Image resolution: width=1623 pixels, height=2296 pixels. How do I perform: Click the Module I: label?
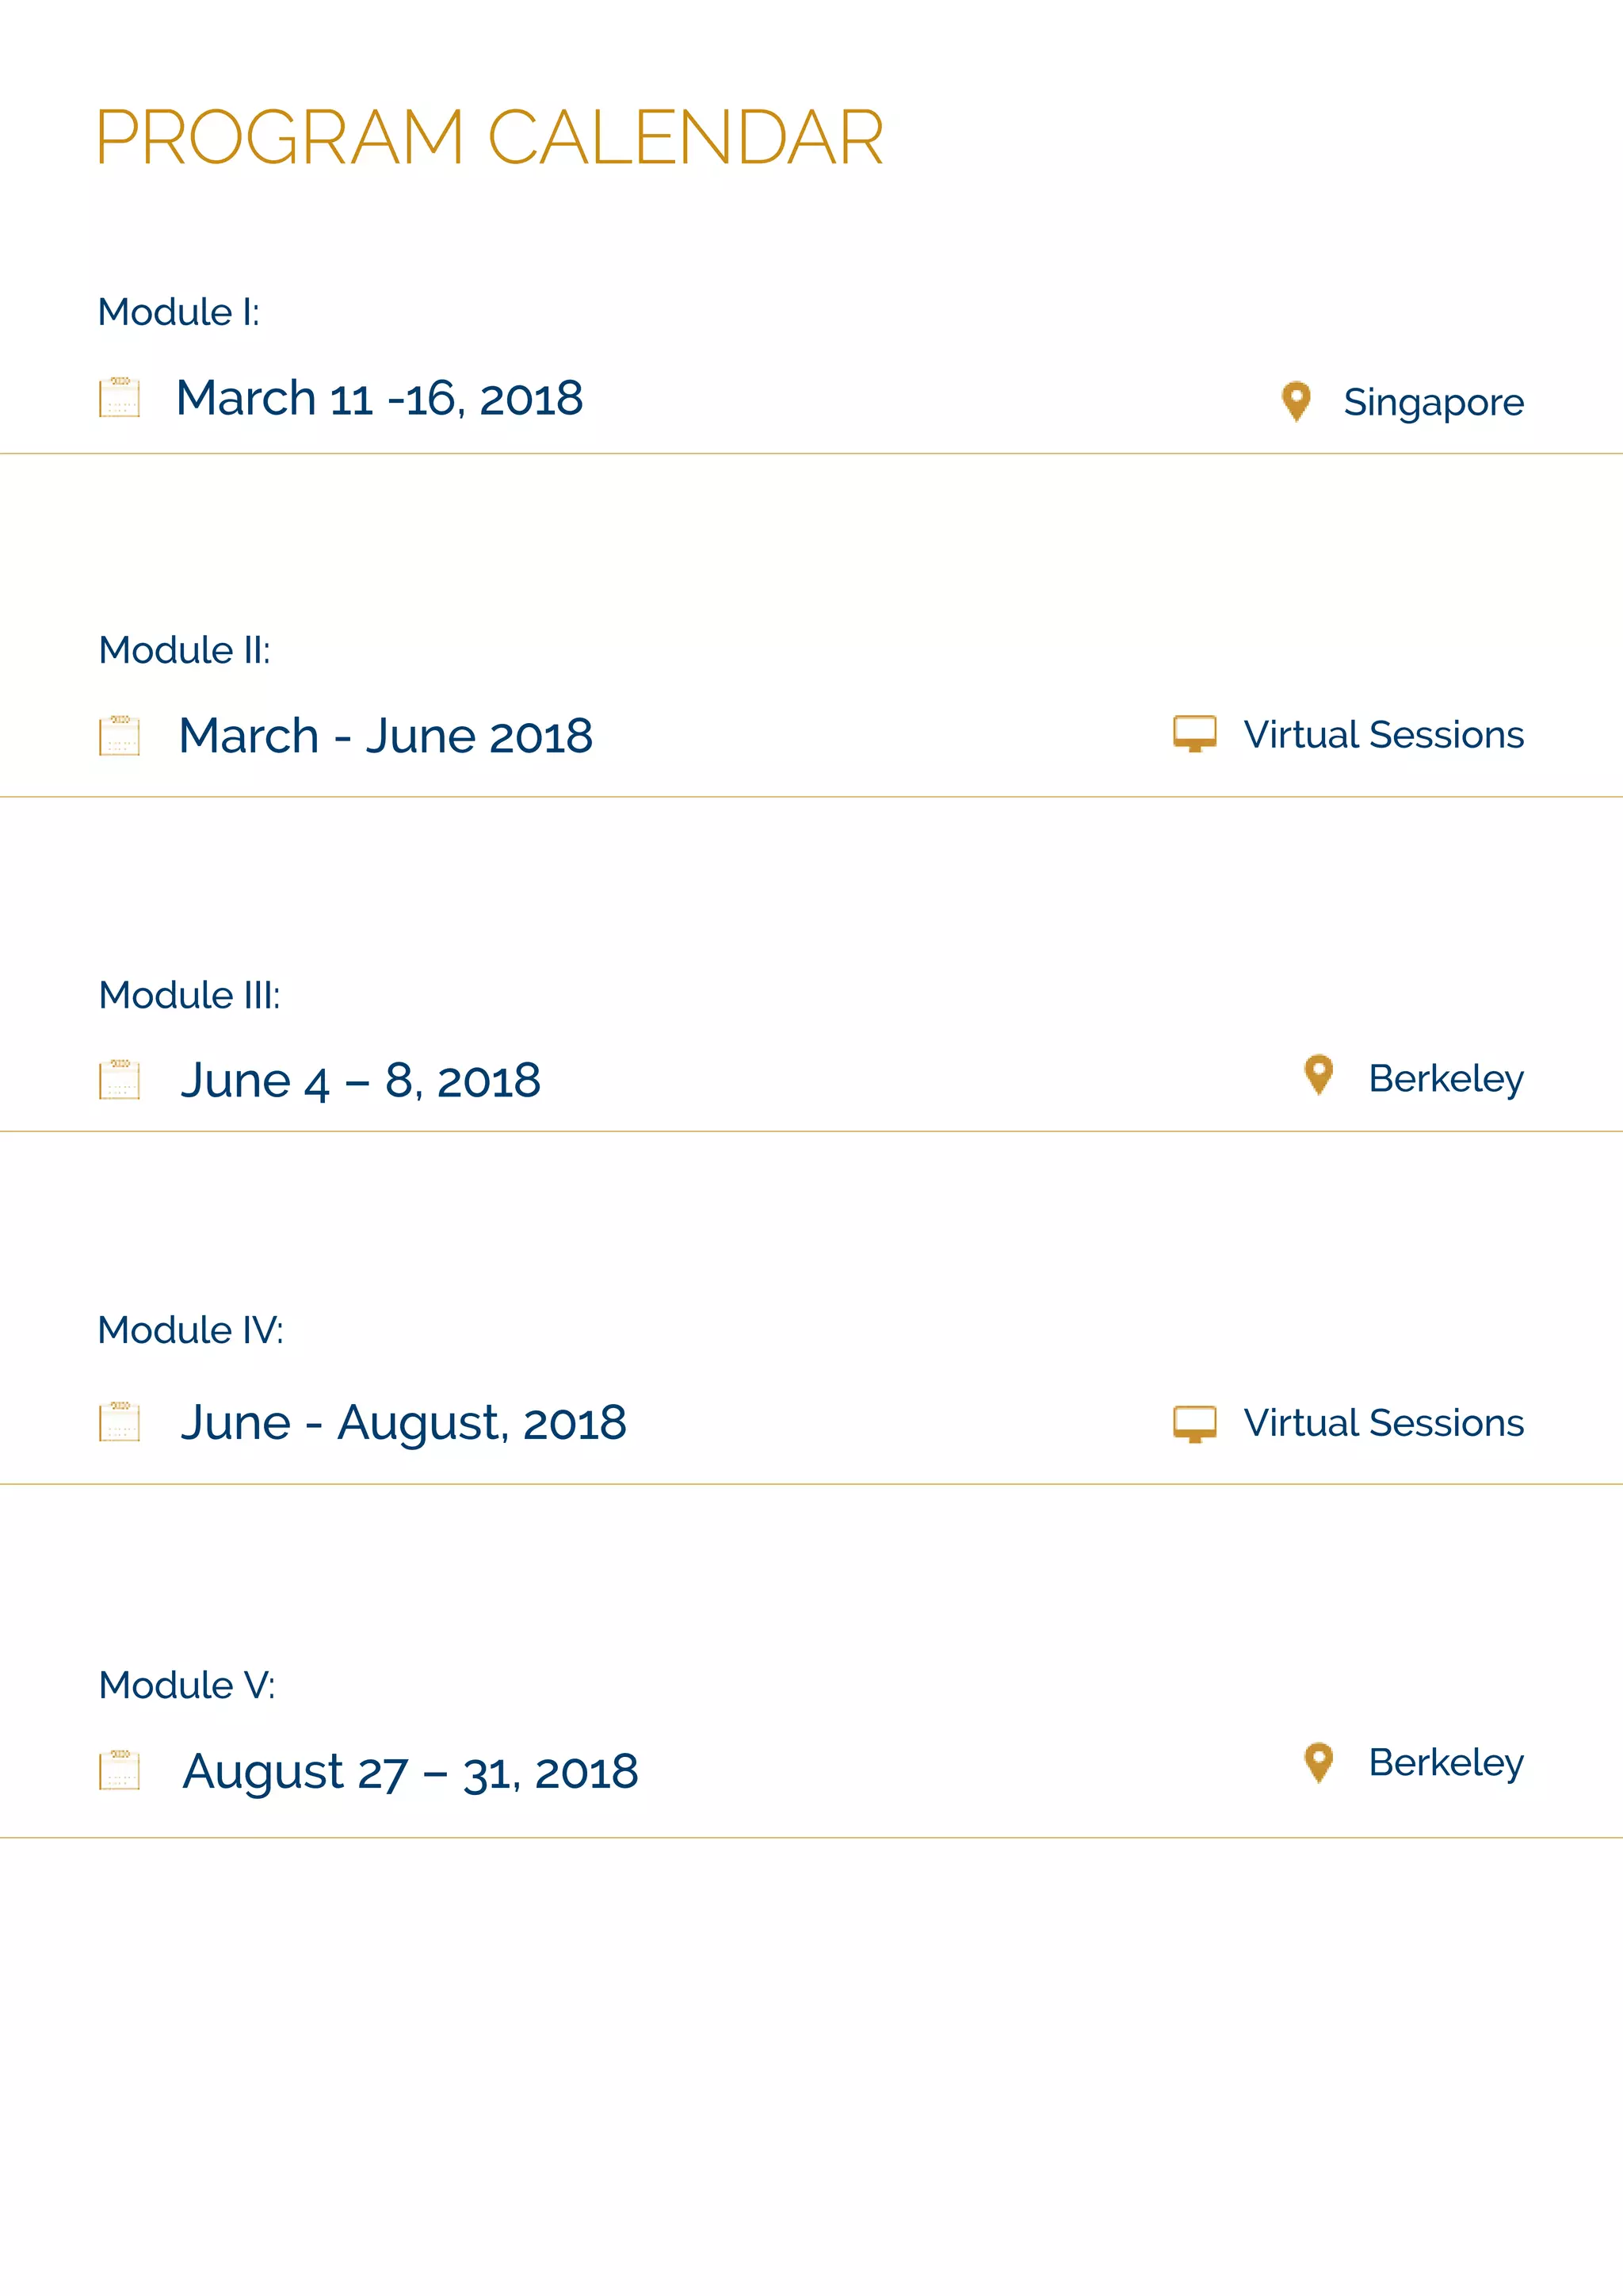point(179,312)
